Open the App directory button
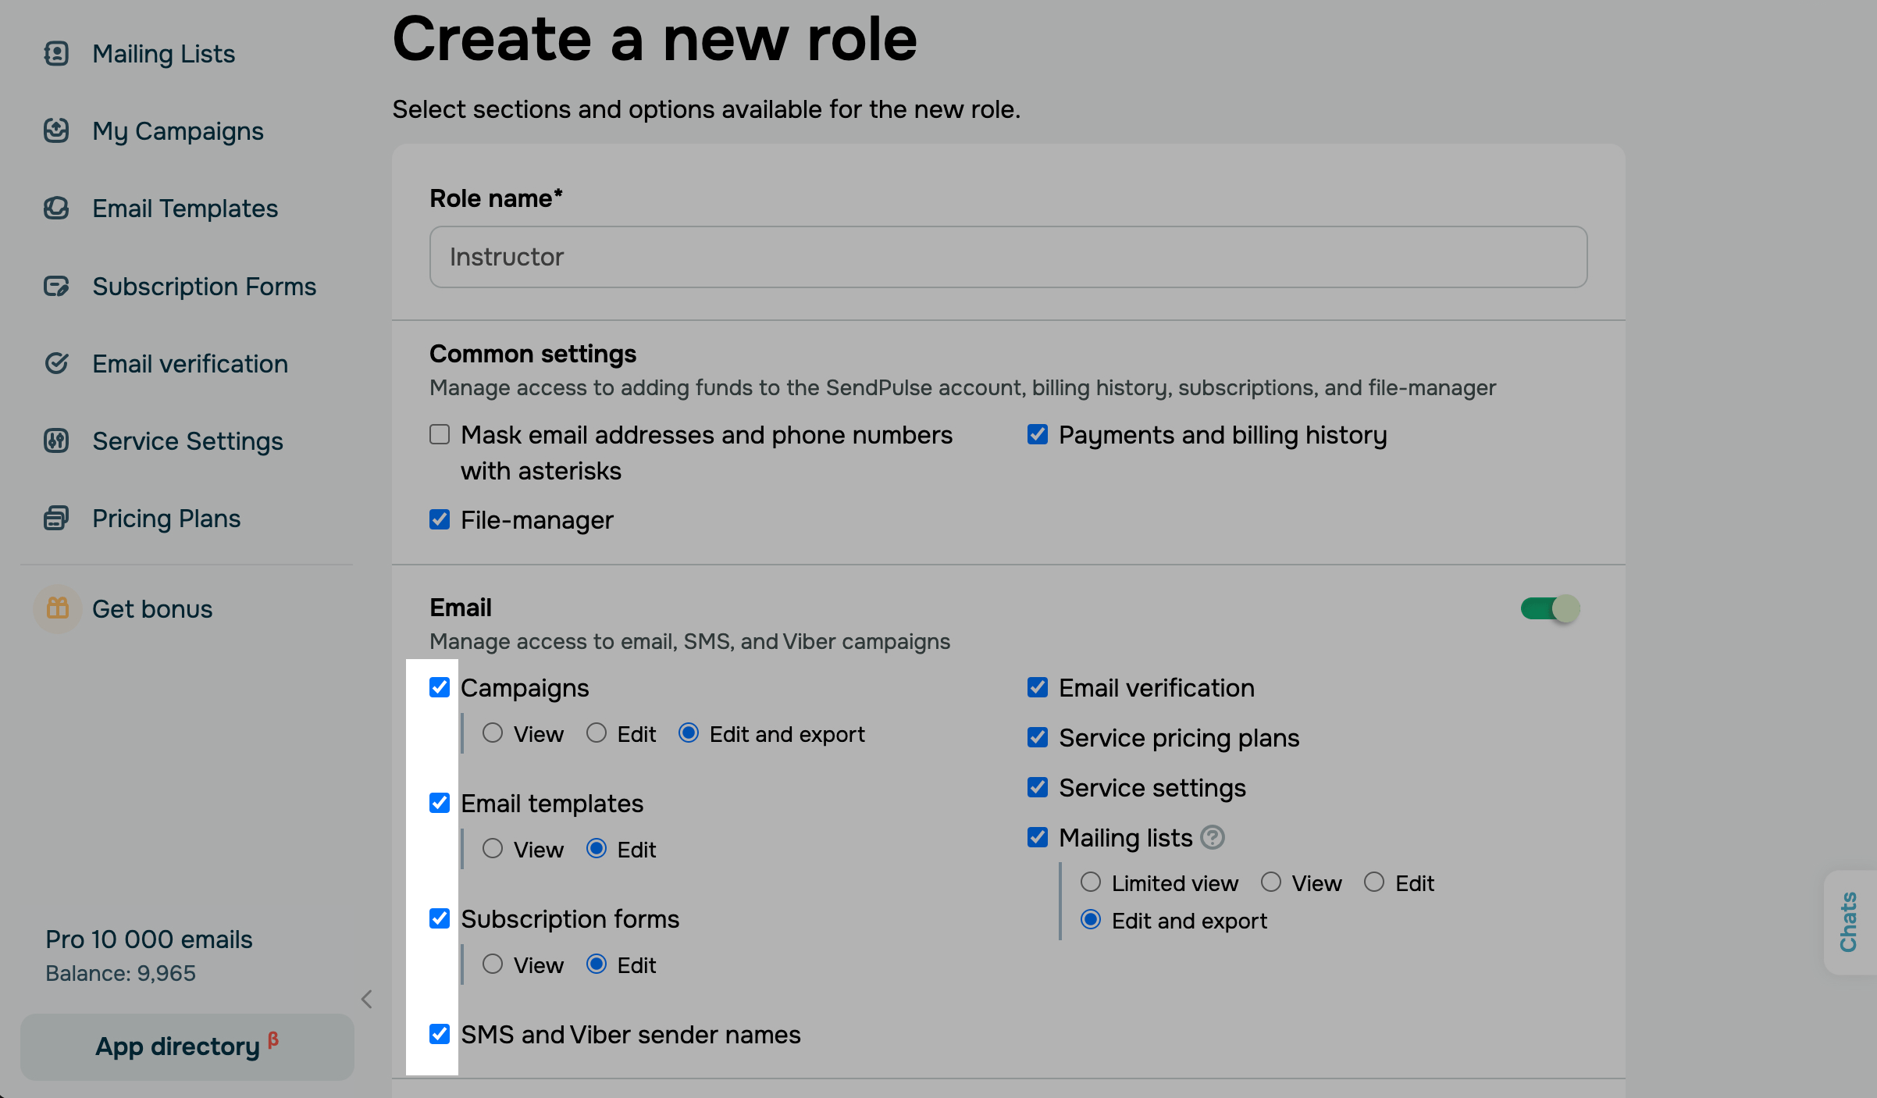 point(187,1046)
